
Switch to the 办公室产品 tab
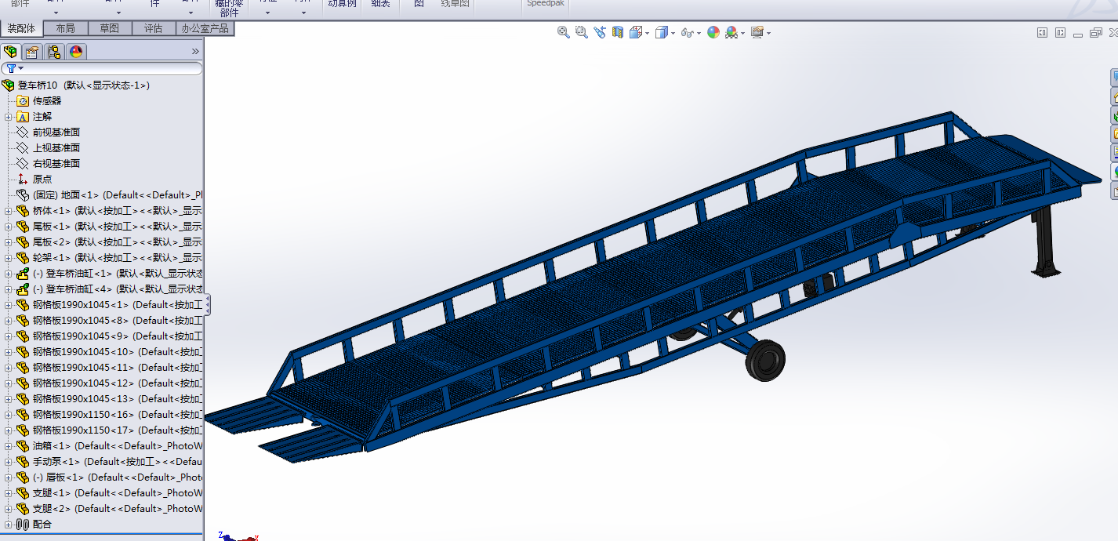pos(205,28)
